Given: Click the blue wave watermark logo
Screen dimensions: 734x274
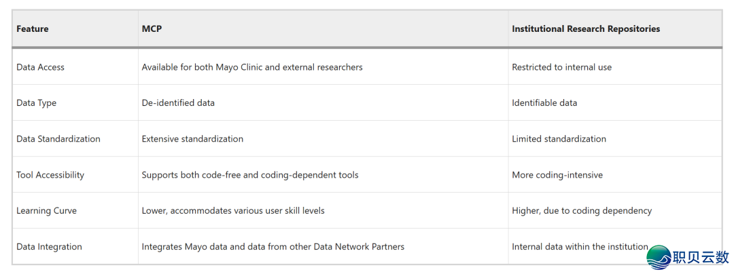Looking at the screenshot, I should 658,257.
